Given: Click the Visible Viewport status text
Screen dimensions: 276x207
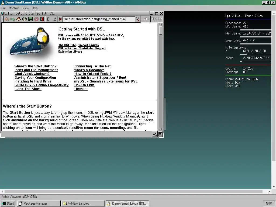Looking at the screenshot, I should [19, 197].
